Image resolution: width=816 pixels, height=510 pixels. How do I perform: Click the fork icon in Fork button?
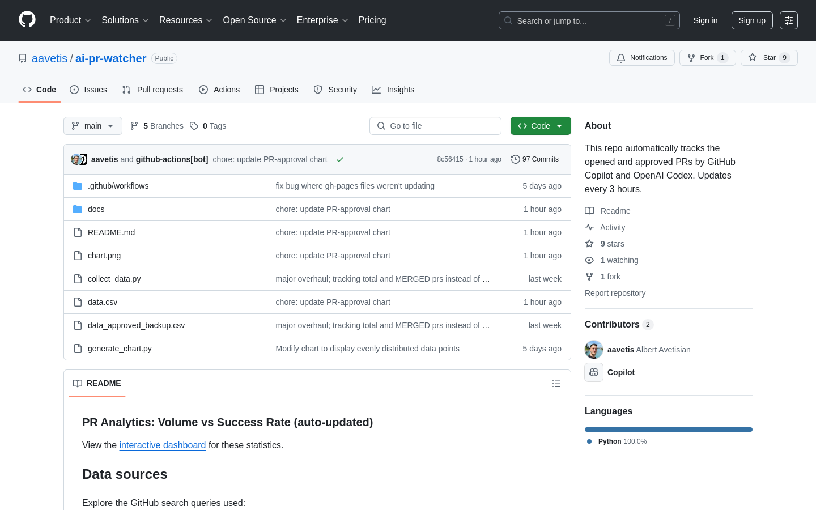point(691,58)
